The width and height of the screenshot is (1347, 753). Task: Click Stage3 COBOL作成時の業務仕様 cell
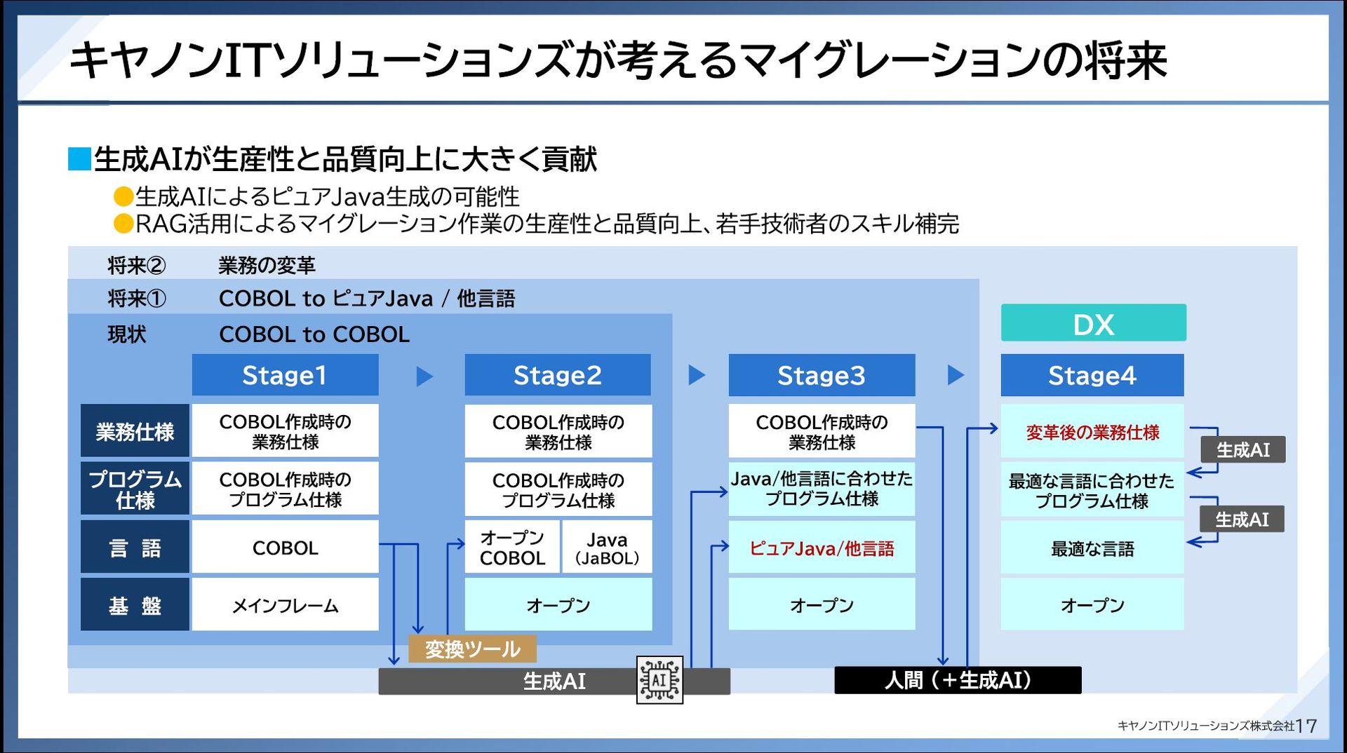coord(822,431)
